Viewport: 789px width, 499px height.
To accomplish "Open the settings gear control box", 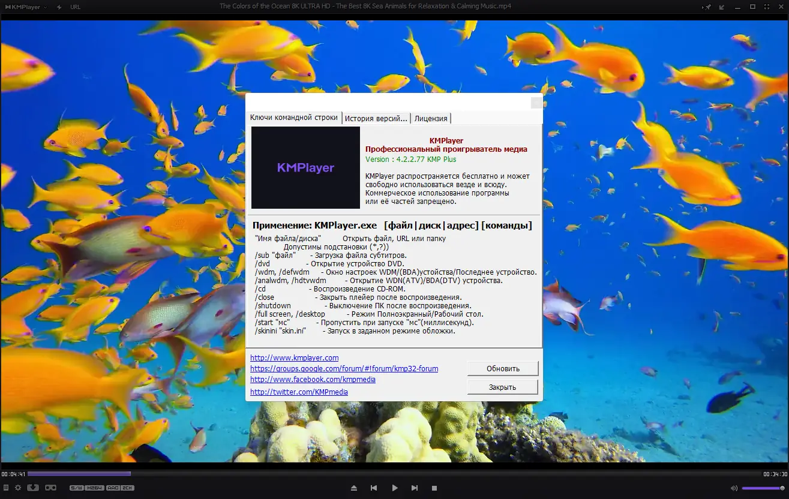I will coord(18,488).
